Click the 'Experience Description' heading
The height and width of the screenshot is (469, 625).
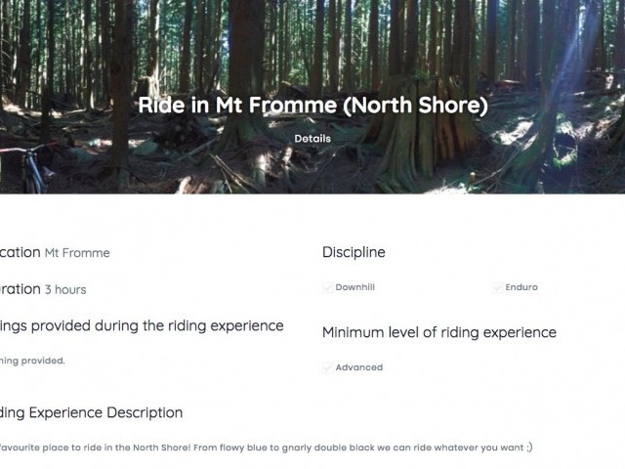pos(91,412)
